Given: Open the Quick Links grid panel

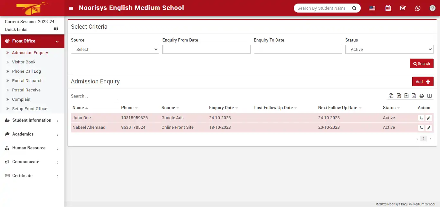Looking at the screenshot, I should pyautogui.click(x=55, y=29).
